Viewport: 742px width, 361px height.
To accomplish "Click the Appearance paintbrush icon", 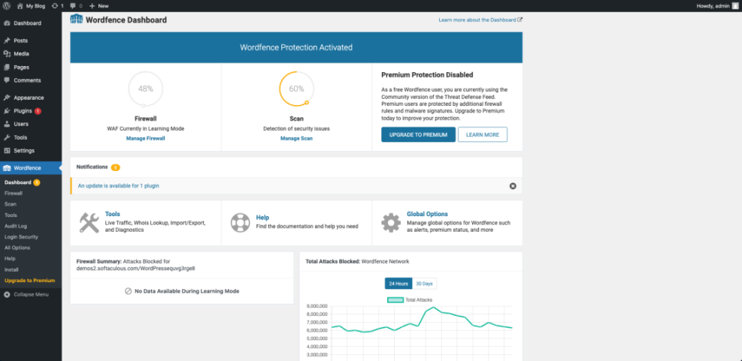I will (7, 98).
